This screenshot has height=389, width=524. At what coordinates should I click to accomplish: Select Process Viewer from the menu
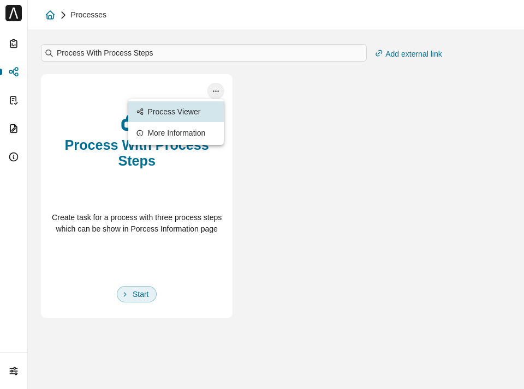[176, 112]
